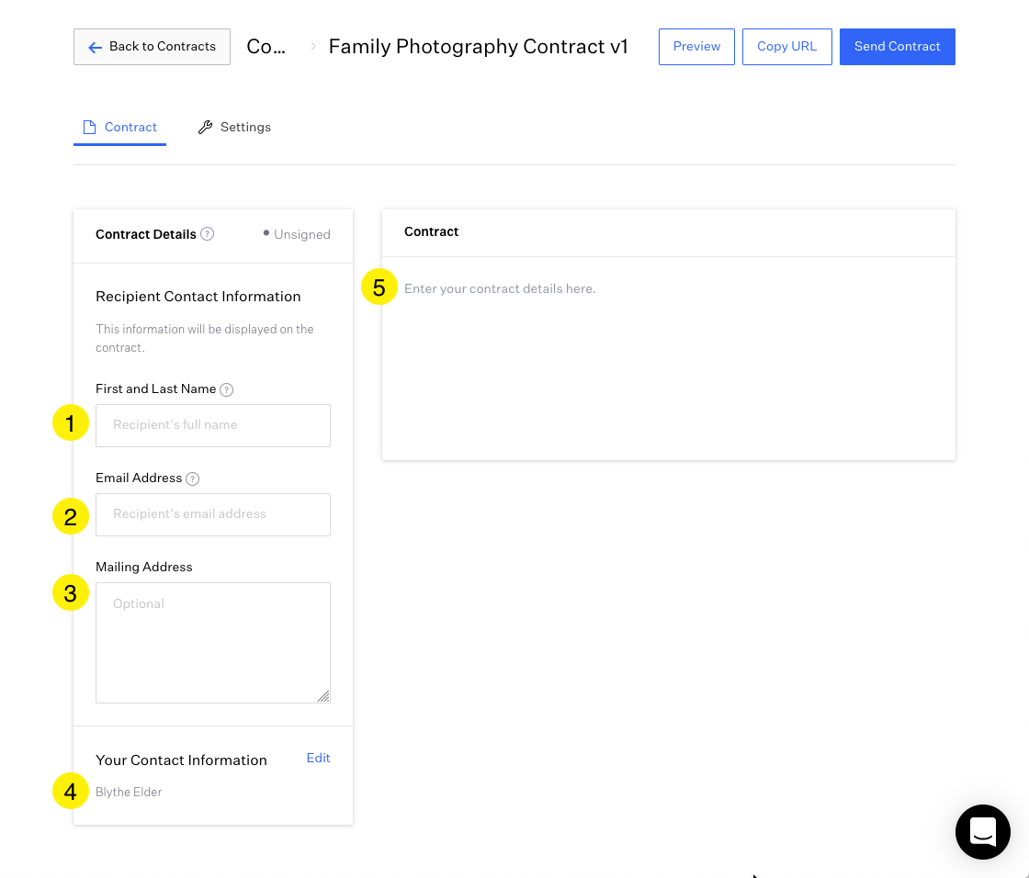Open the truncated "Co..." breadcrumb
The height and width of the screenshot is (878, 1029).
click(266, 47)
